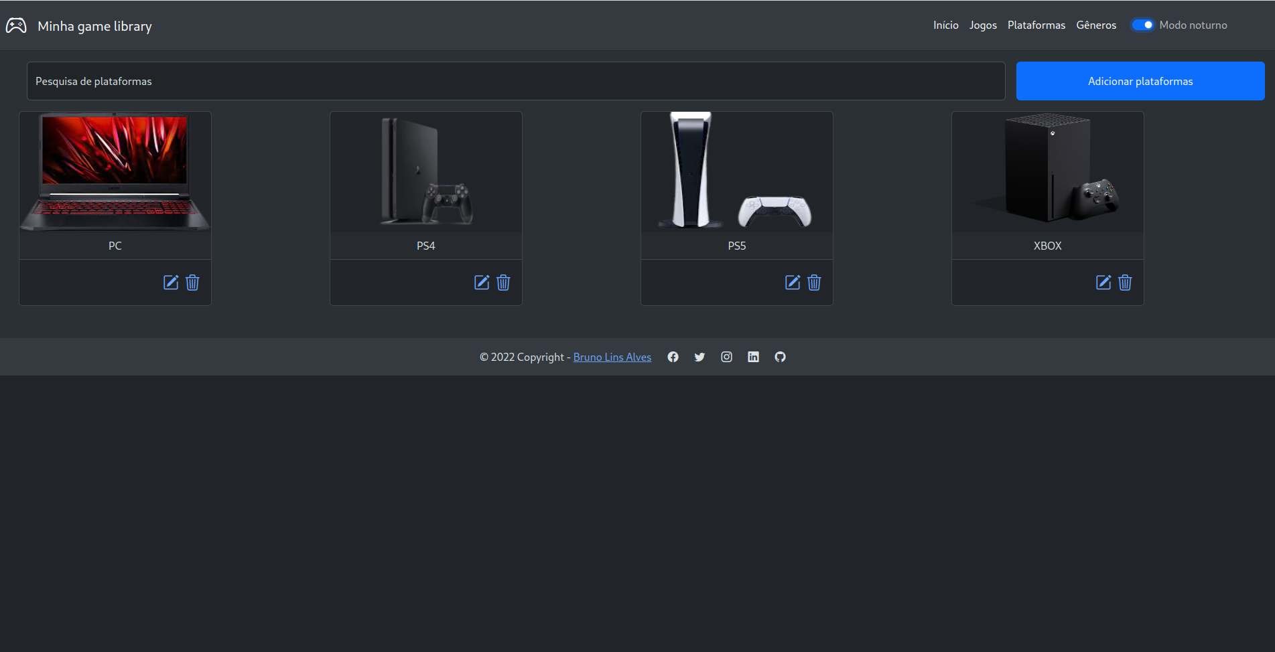Open the Instagram footer icon
Viewport: 1275px width, 652px height.
726,357
